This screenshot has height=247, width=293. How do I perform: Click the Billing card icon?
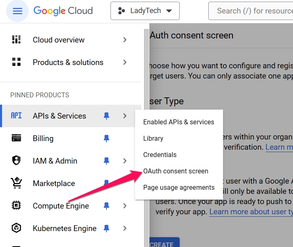(x=16, y=138)
